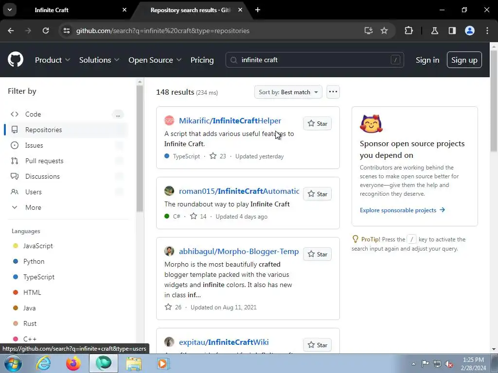
Task: Click the muted volume tray icon
Action: [449, 364]
